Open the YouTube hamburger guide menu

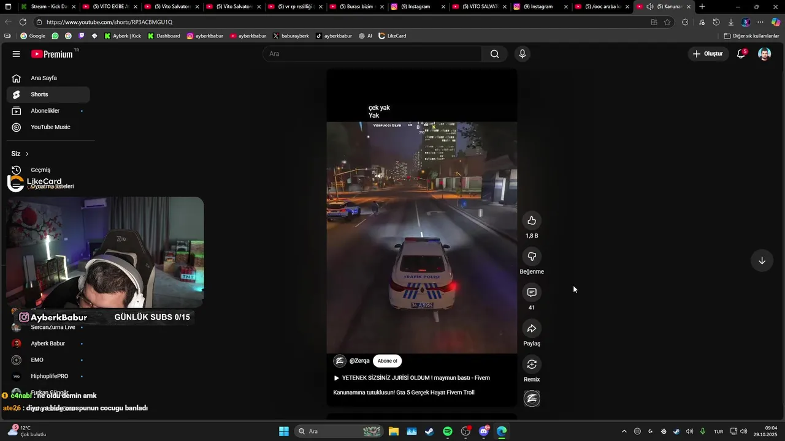point(17,54)
